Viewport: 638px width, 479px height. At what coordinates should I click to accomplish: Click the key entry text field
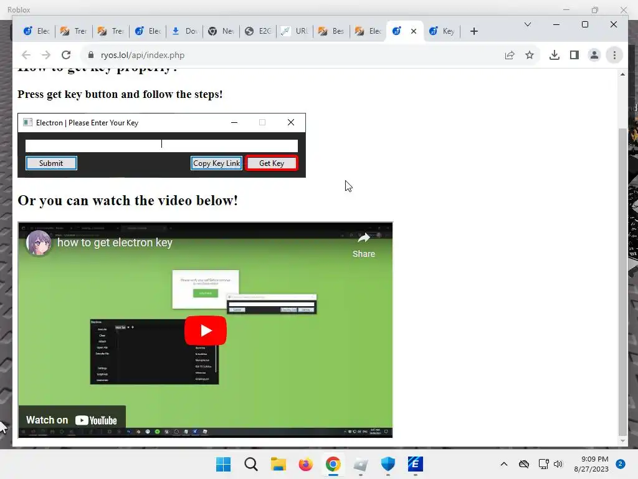161,145
